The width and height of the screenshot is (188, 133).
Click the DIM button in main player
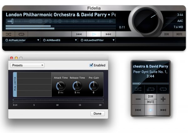(166, 34)
